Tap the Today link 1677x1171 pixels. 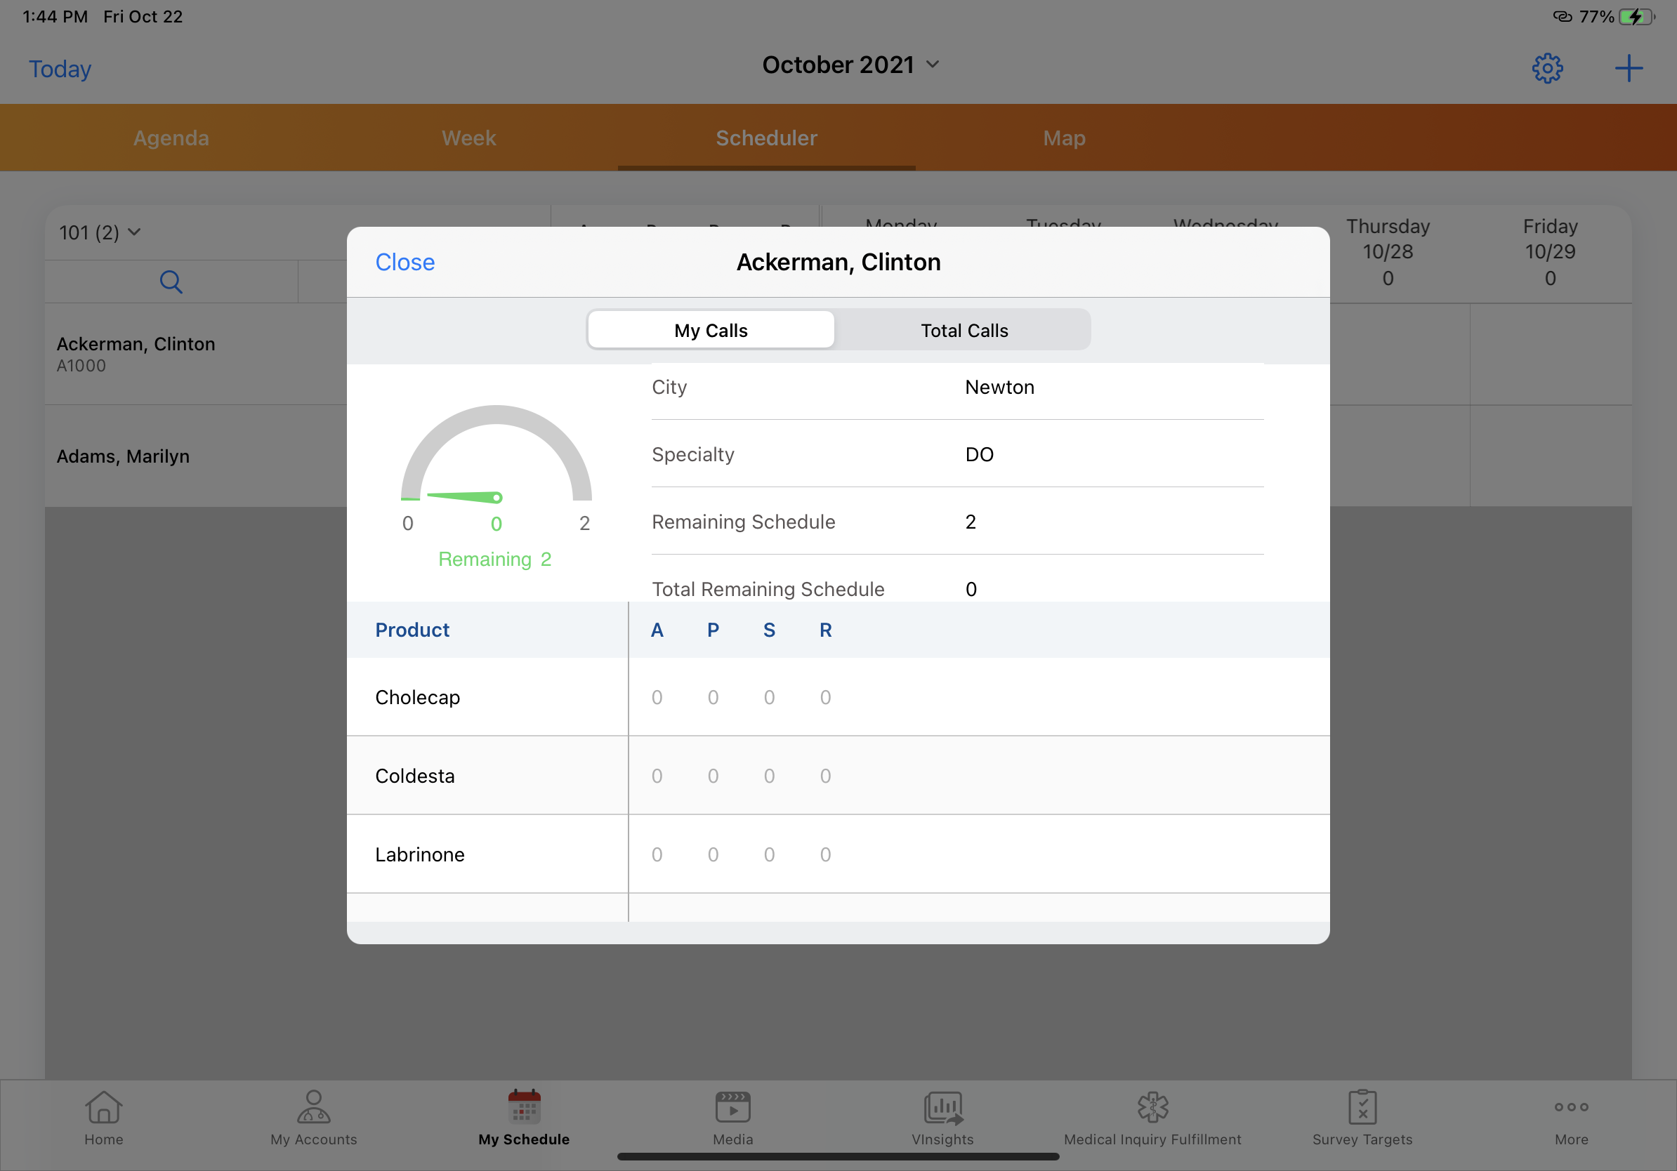click(x=60, y=69)
